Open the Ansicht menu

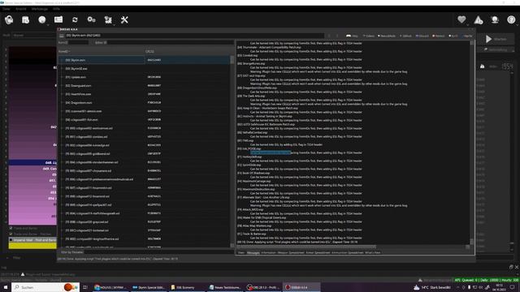(x=20, y=9)
